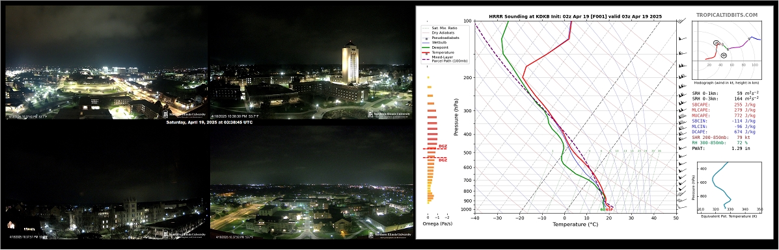Select the SBCAPE 255 J/kg row
Image resolution: width=779 pixels, height=250 pixels.
pos(724,105)
